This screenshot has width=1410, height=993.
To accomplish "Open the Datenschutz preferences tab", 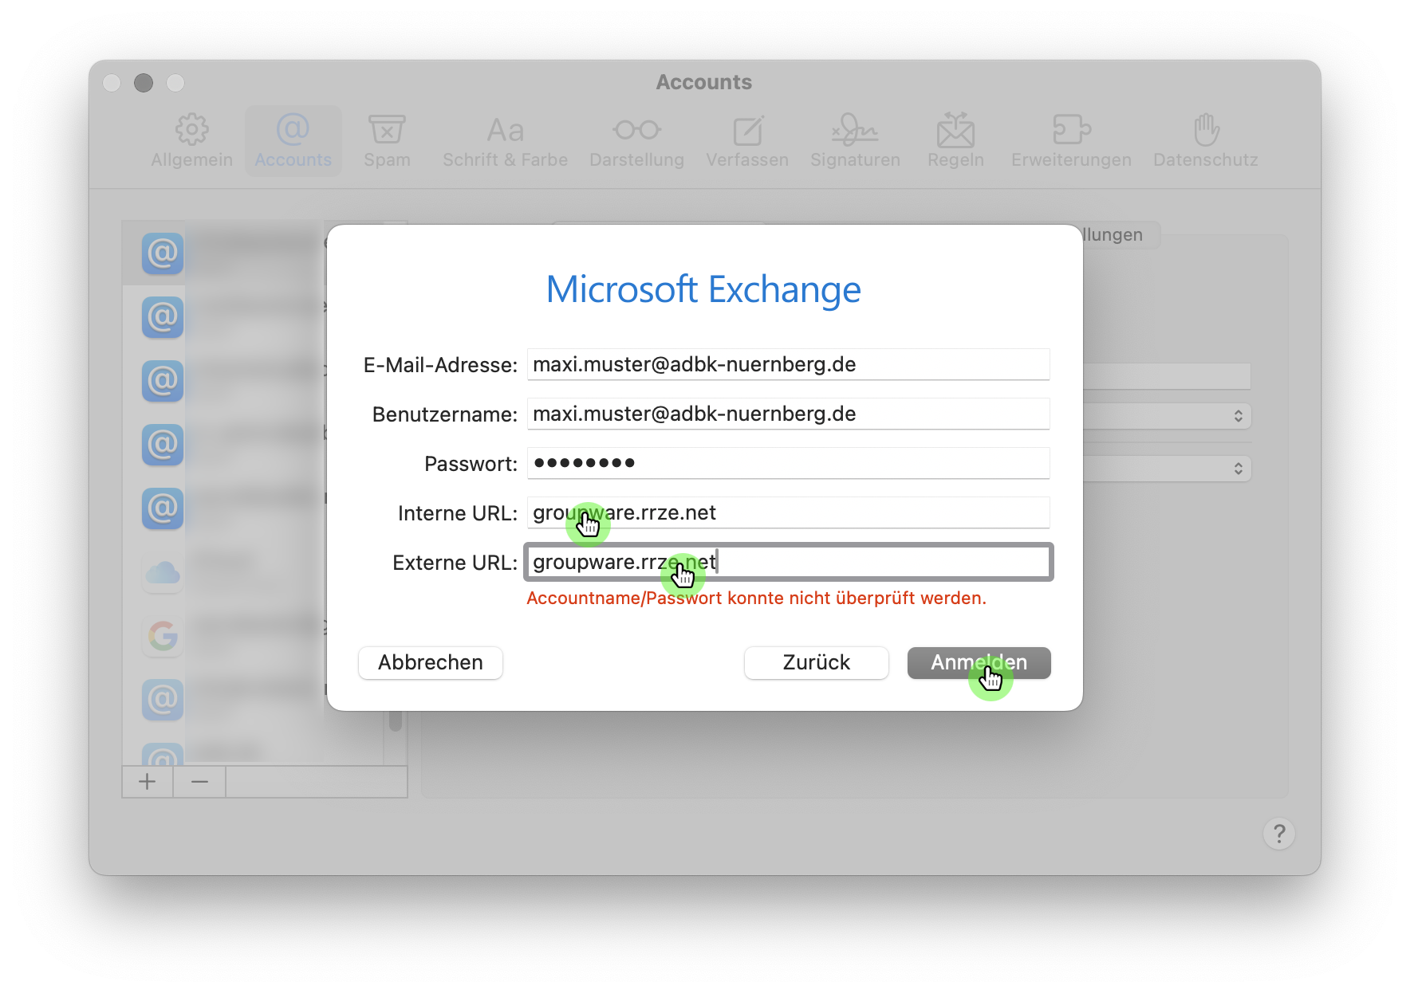I will pos(1206,142).
